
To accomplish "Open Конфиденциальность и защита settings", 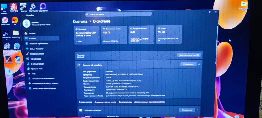I will (x=43, y=83).
